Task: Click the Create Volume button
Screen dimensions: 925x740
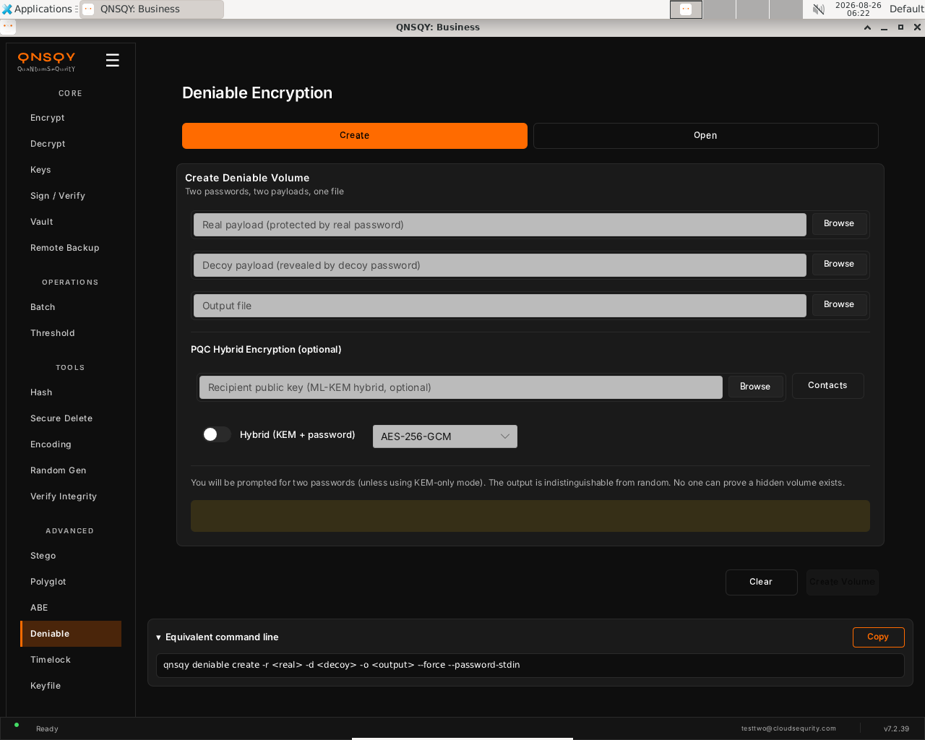Action: click(x=842, y=582)
